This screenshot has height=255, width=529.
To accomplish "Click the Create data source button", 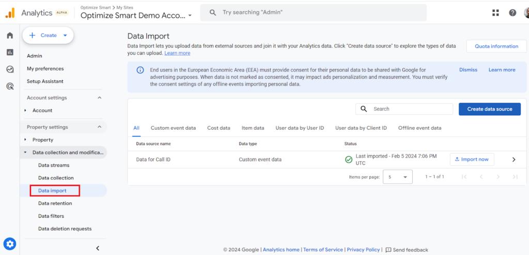I will [x=490, y=109].
